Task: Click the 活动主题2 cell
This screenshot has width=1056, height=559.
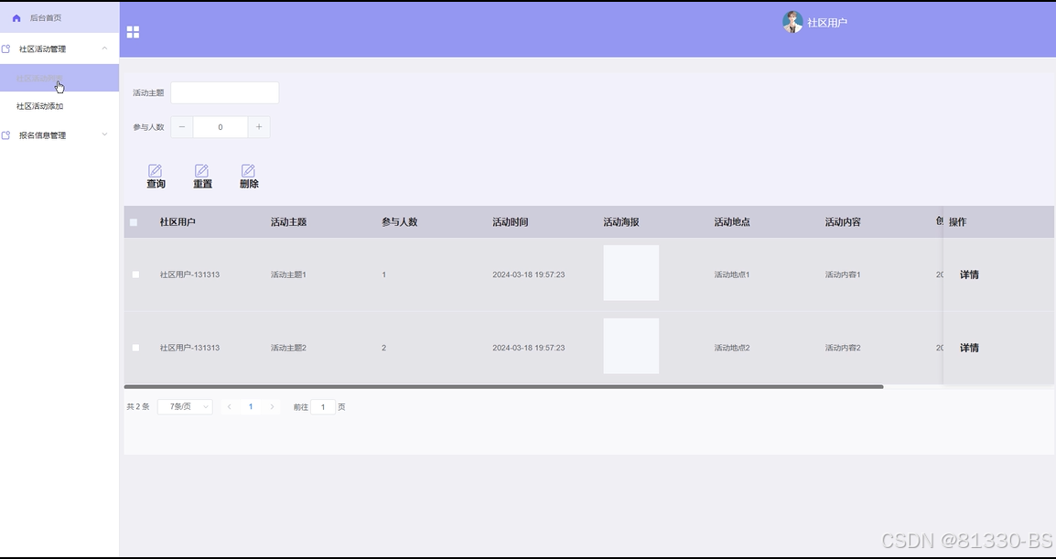Action: (288, 349)
